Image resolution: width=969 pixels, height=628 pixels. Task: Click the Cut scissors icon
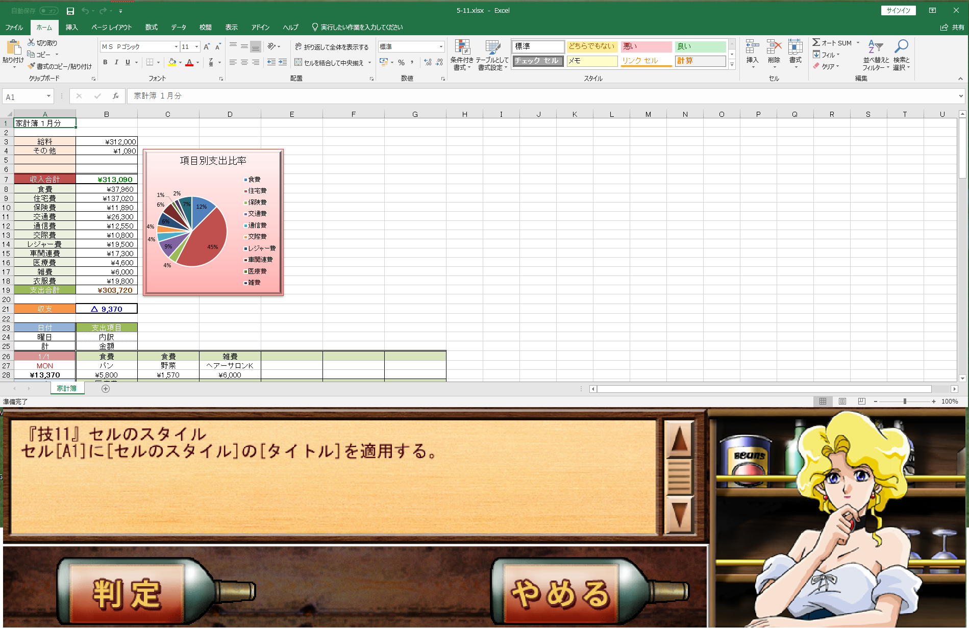pyautogui.click(x=32, y=43)
